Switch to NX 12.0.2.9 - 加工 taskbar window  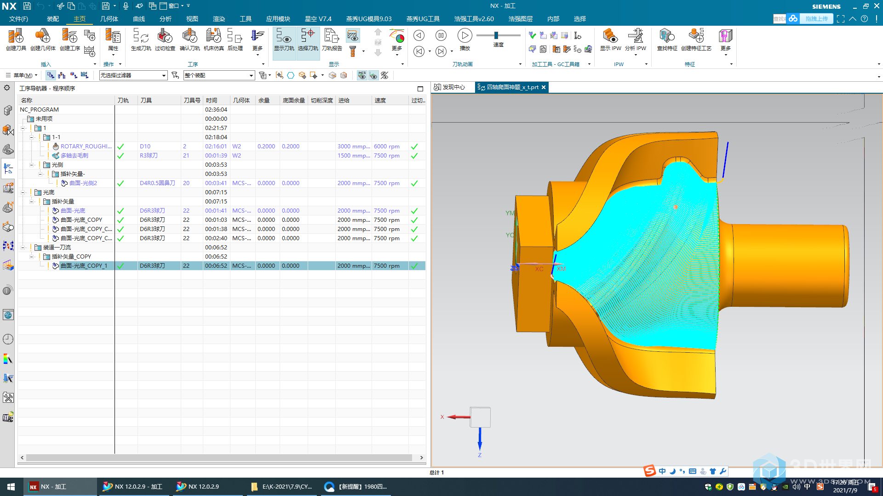click(133, 487)
